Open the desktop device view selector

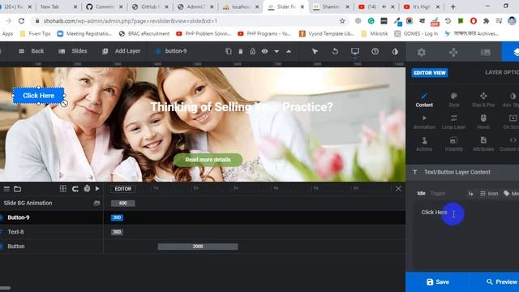click(355, 51)
